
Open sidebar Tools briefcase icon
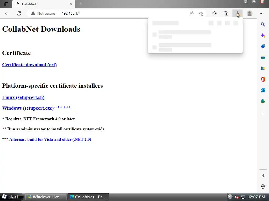tap(263, 57)
